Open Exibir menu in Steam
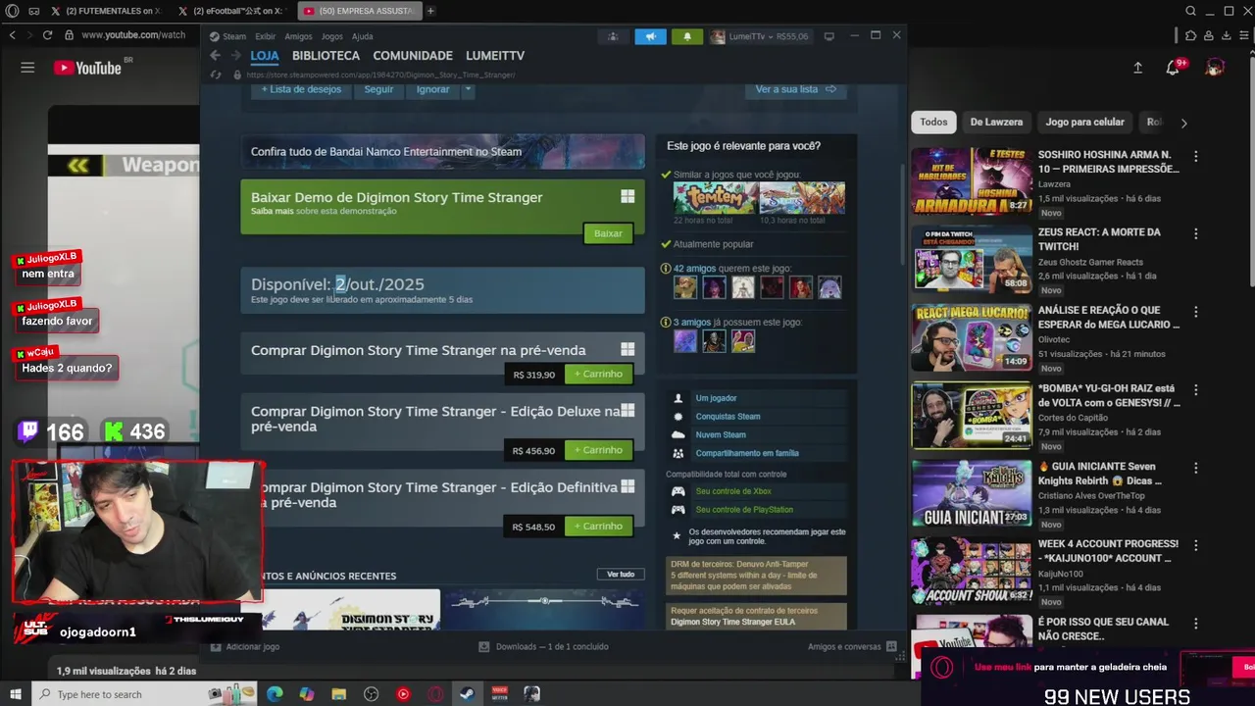 265,36
